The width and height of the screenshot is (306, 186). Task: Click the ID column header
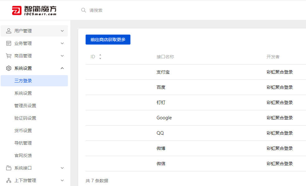click(x=93, y=57)
